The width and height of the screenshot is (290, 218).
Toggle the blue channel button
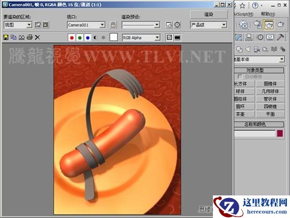click(88, 38)
